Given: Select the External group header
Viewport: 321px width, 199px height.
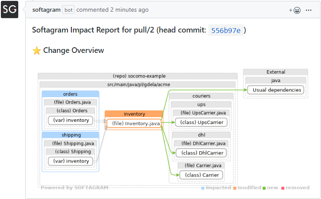Looking at the screenshot, I should click(276, 72).
